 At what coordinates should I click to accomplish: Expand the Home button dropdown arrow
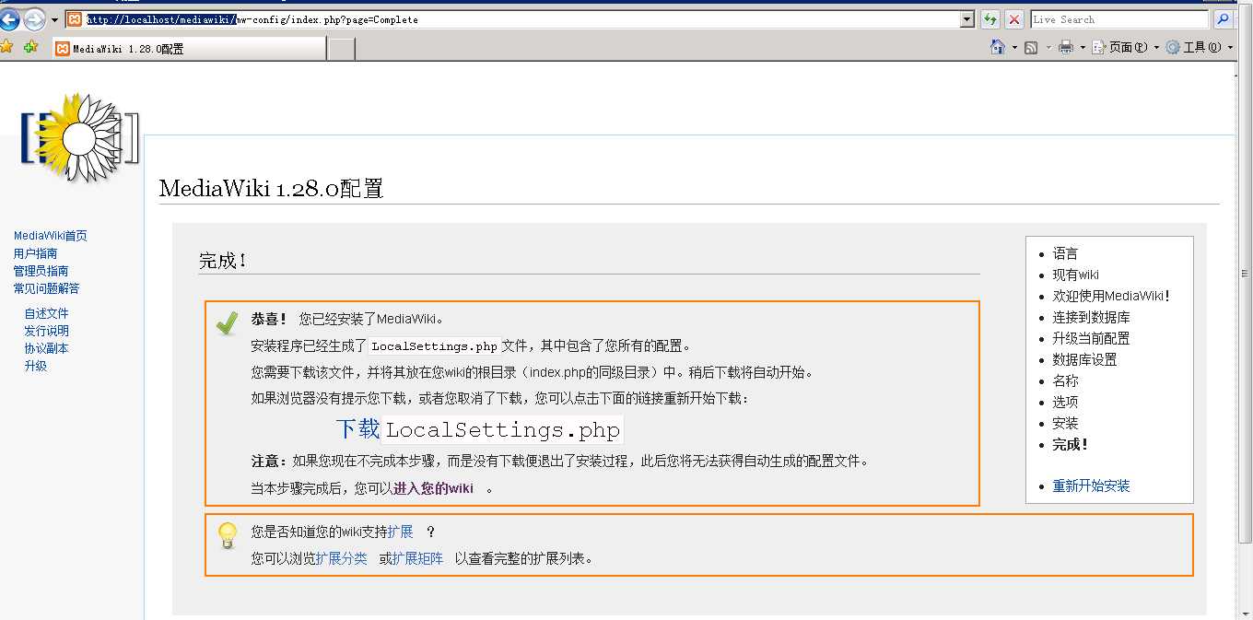(1014, 48)
